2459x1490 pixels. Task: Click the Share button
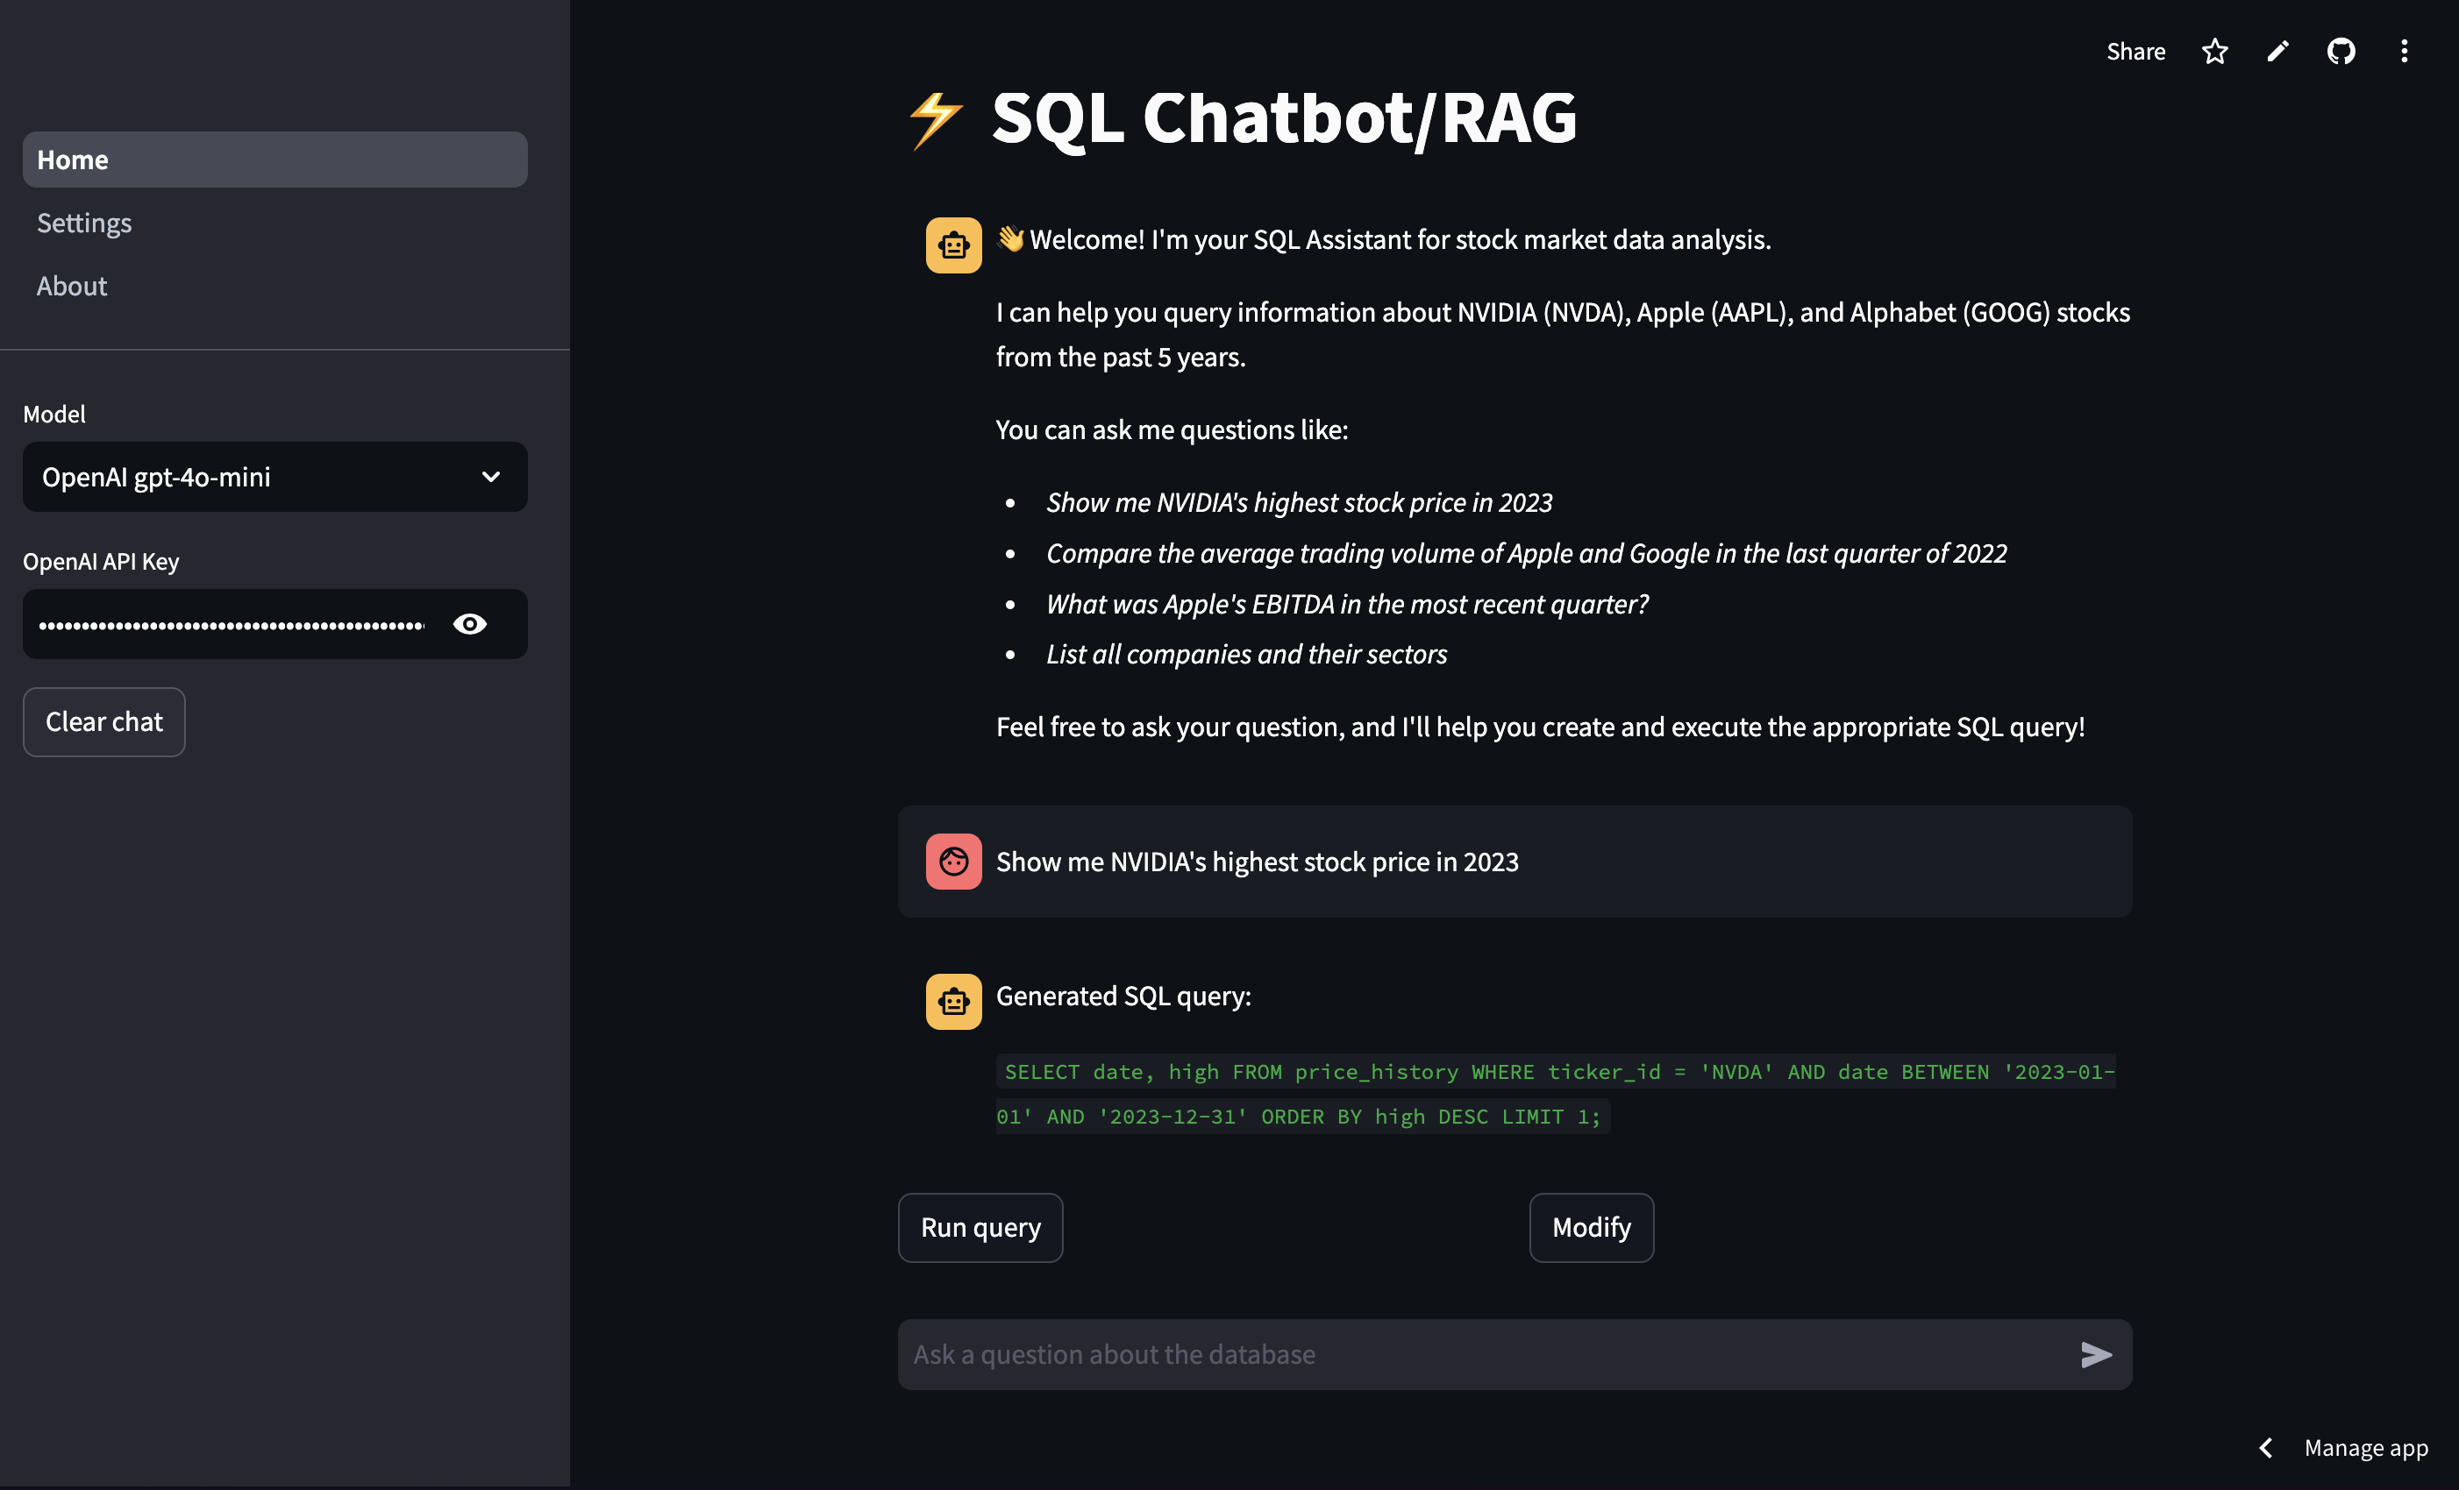2135,52
